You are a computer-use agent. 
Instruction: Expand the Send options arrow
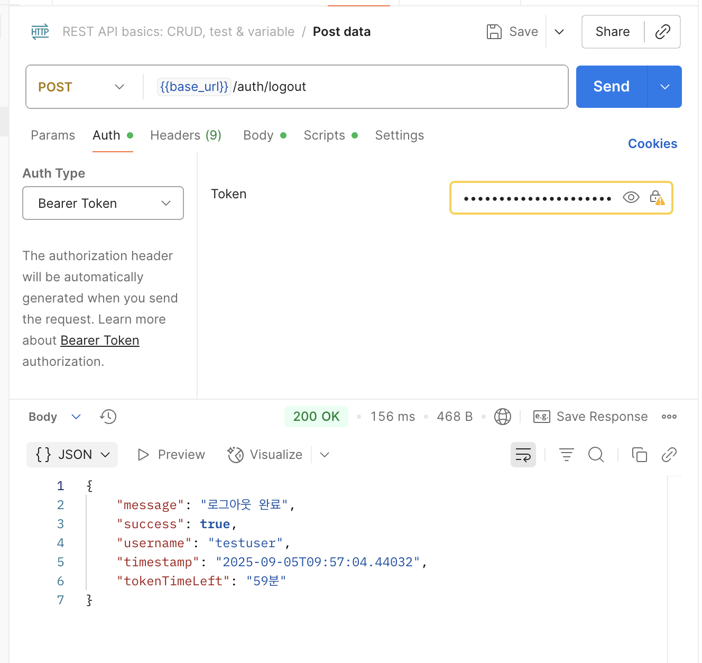pyautogui.click(x=664, y=87)
